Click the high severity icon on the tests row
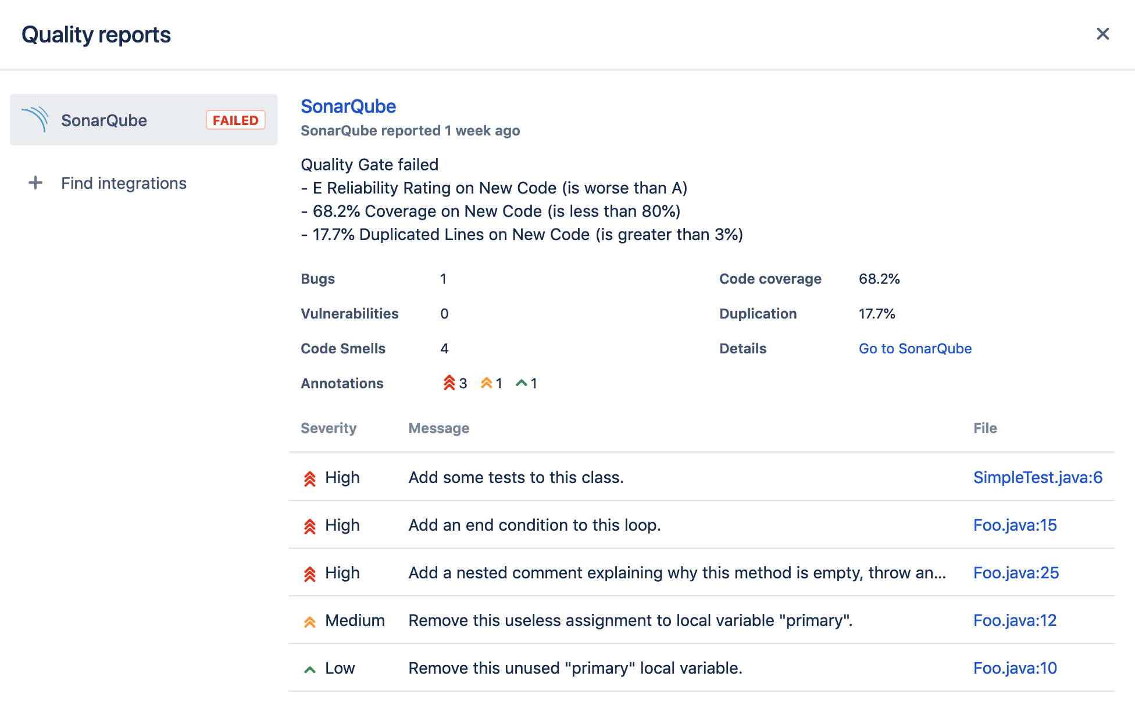The width and height of the screenshot is (1135, 701). tap(309, 477)
